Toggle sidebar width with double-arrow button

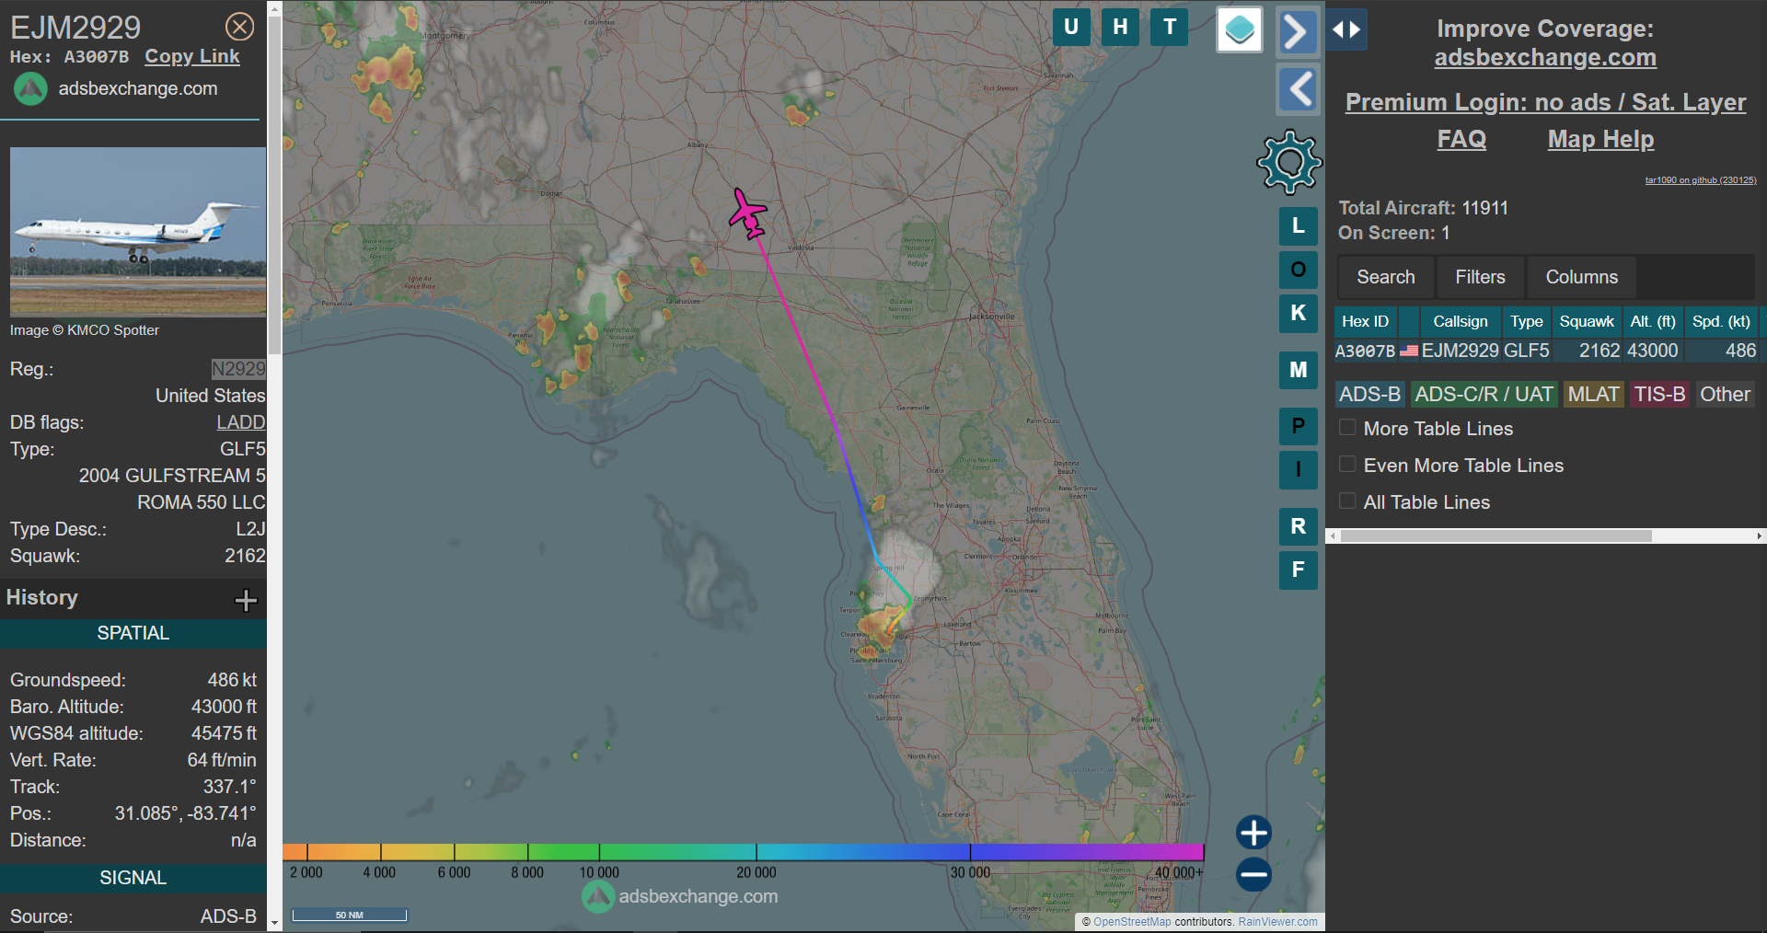tap(1346, 29)
